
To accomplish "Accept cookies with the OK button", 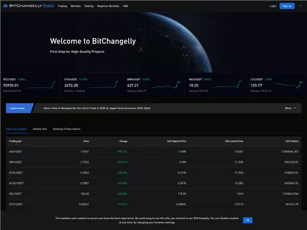I will (x=247, y=220).
